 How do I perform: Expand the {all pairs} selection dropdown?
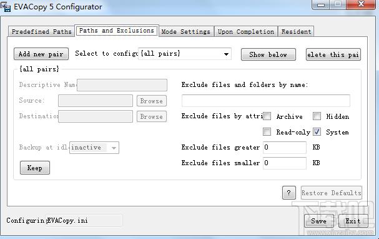[x=185, y=54]
